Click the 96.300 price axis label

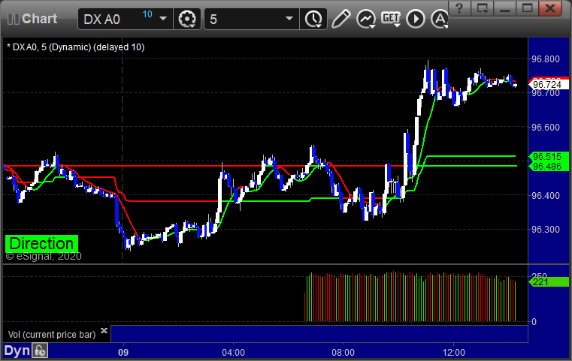[x=546, y=230]
